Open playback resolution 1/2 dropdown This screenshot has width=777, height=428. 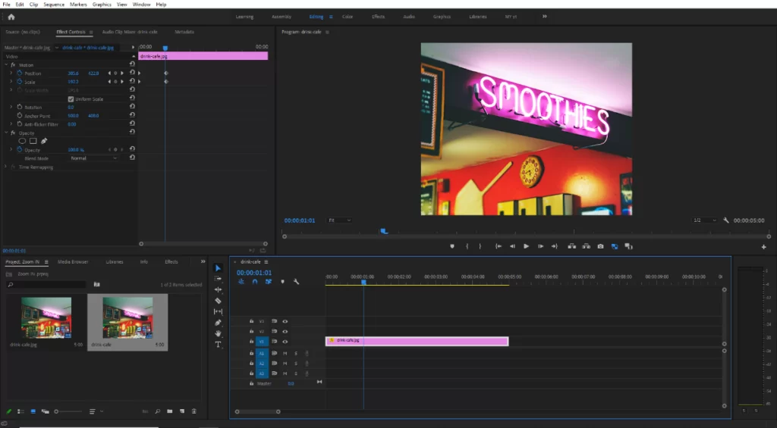coord(703,220)
